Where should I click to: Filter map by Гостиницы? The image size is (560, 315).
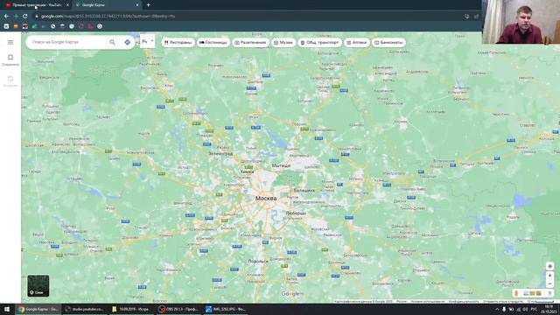(213, 43)
